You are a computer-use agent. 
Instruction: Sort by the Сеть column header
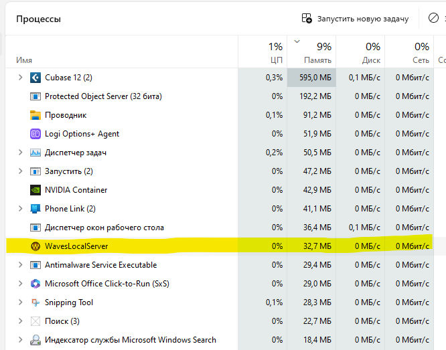[409, 52]
